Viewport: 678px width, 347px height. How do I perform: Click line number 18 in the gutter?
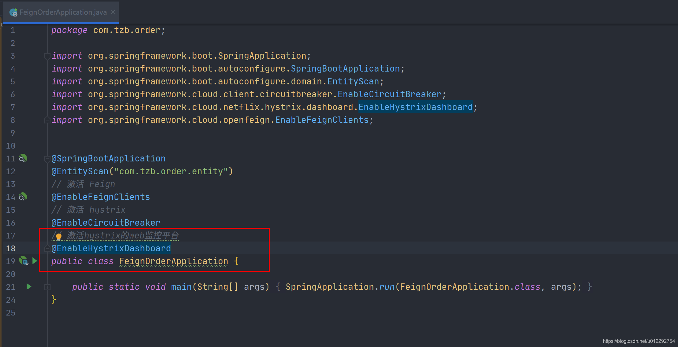click(11, 248)
